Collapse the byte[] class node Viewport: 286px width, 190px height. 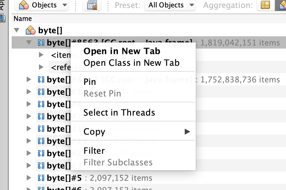coord(17,30)
